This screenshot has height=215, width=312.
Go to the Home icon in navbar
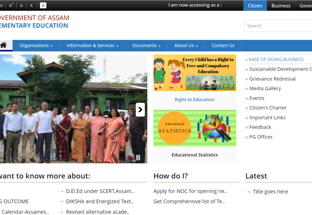pos(4,46)
